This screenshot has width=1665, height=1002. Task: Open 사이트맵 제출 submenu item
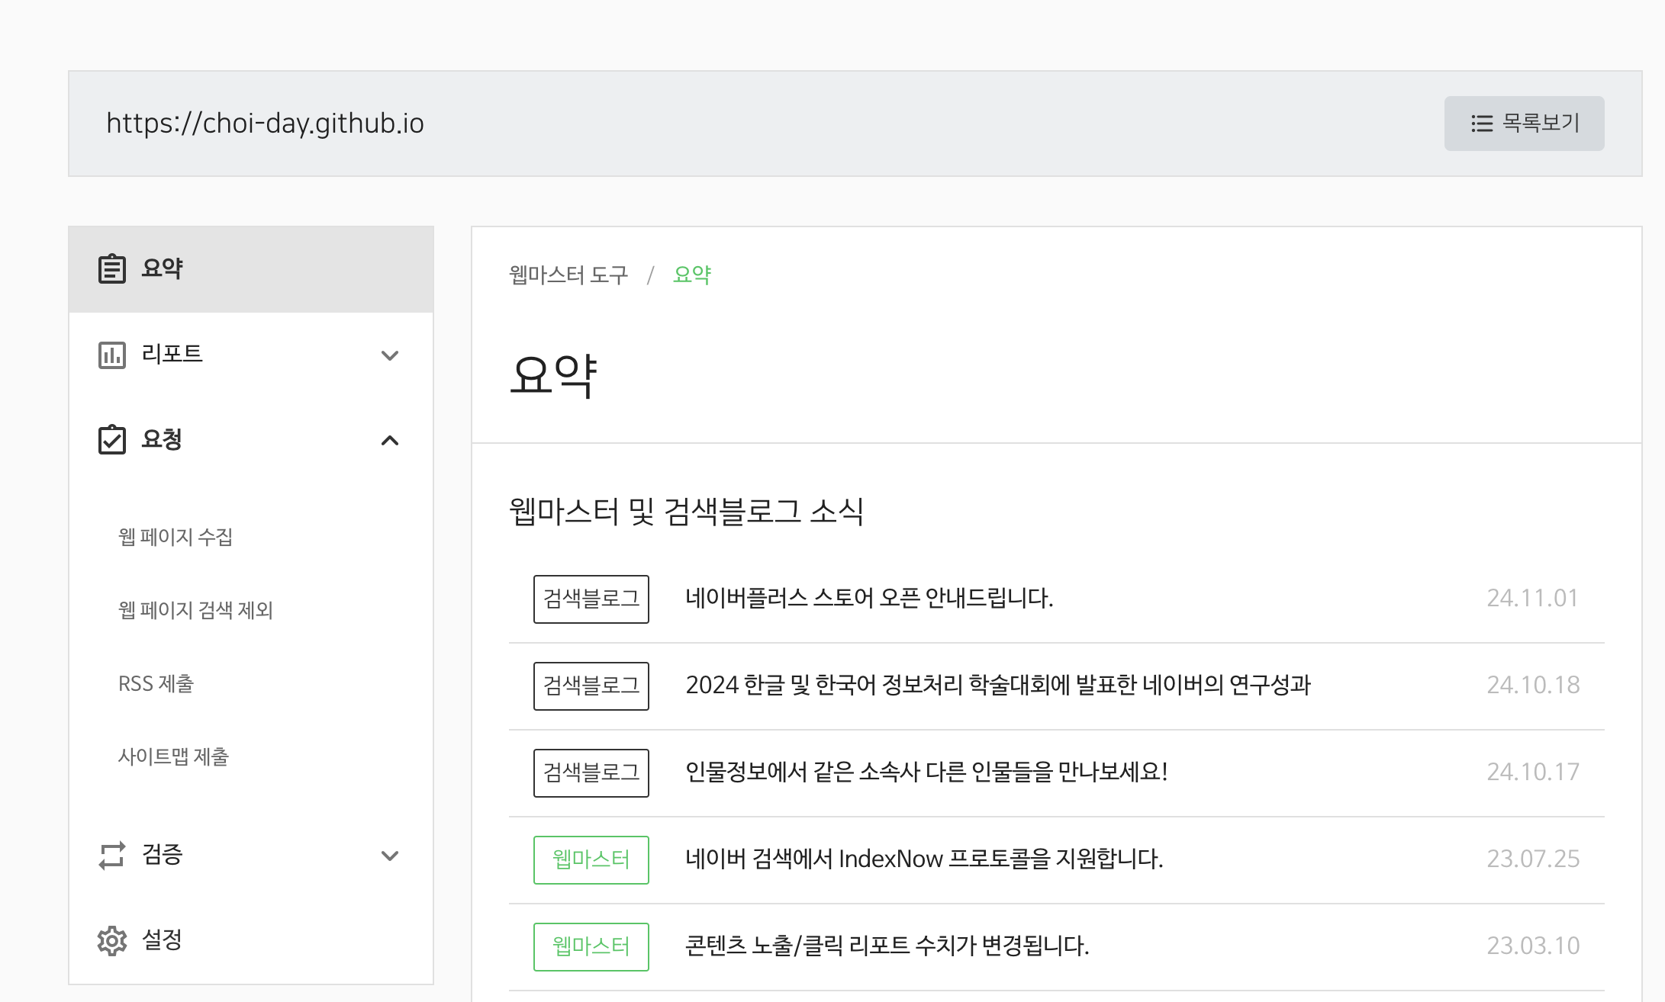[x=173, y=756]
